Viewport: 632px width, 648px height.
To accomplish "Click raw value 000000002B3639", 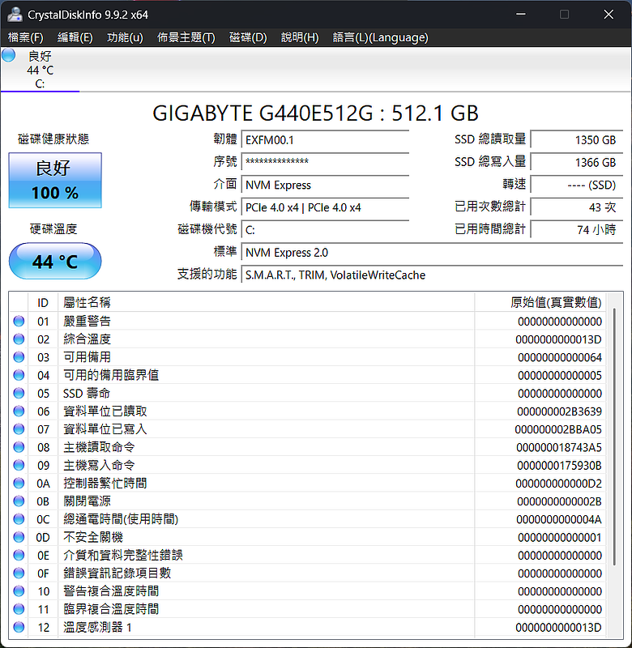I will tap(559, 411).
